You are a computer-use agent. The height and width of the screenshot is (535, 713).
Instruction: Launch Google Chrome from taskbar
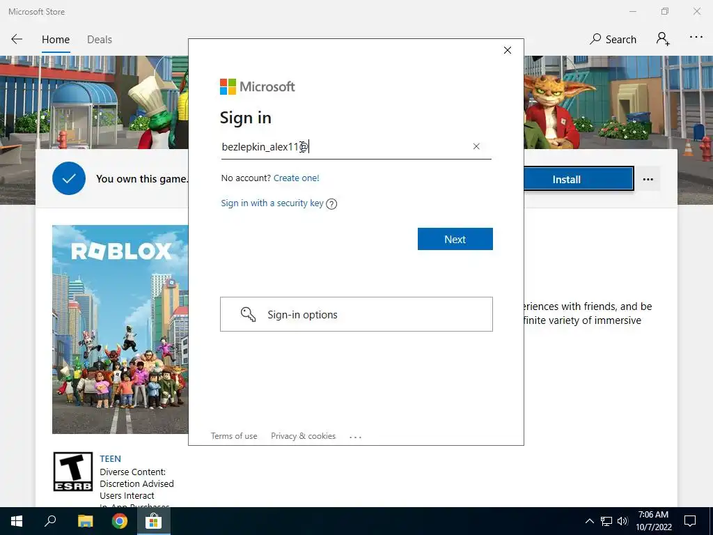tap(120, 521)
